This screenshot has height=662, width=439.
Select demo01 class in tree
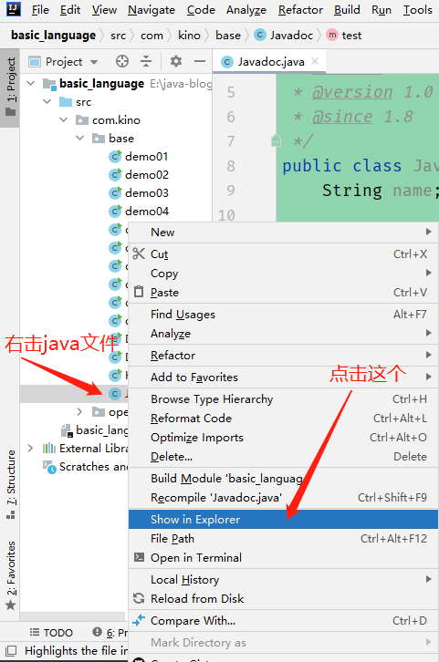tap(139, 157)
